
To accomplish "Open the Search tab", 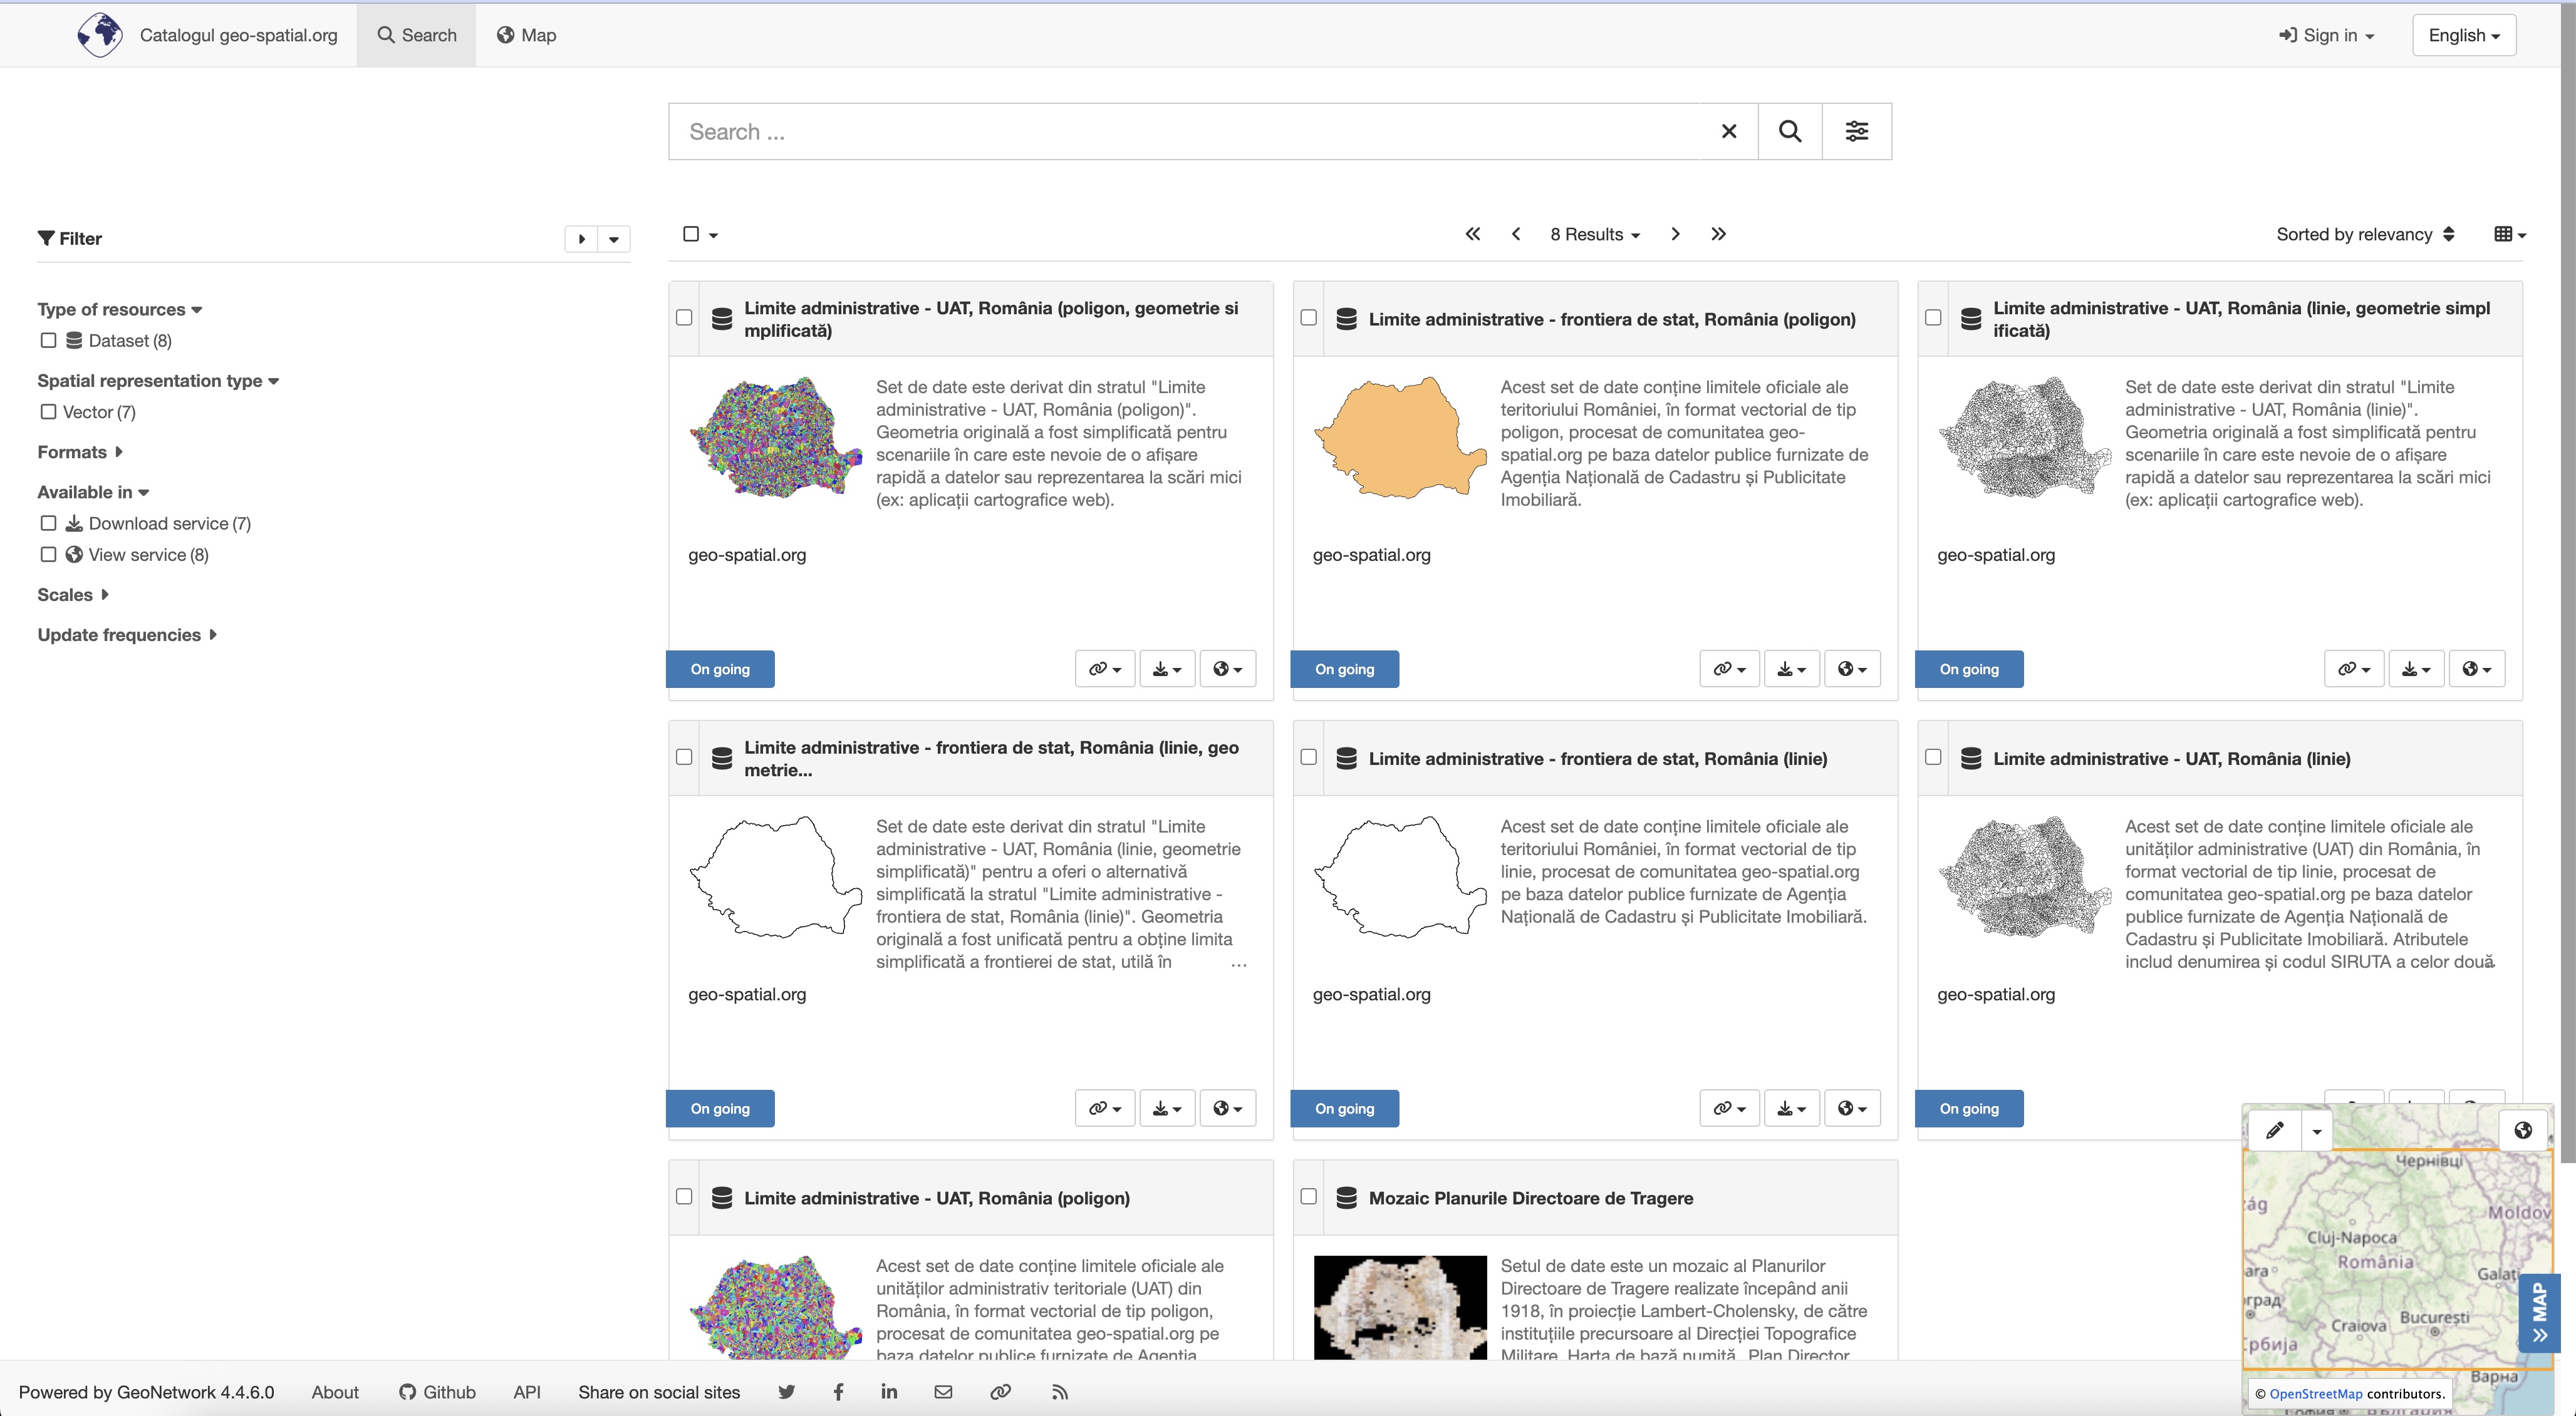I will point(416,35).
